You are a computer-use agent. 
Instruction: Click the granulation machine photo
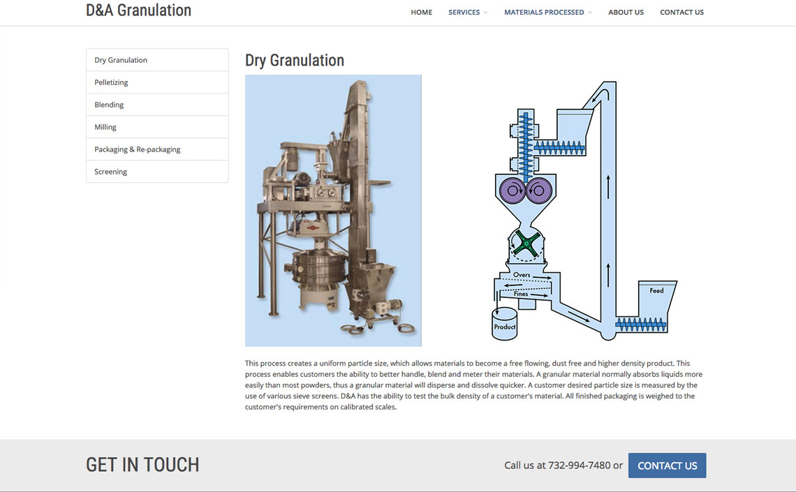[333, 211]
